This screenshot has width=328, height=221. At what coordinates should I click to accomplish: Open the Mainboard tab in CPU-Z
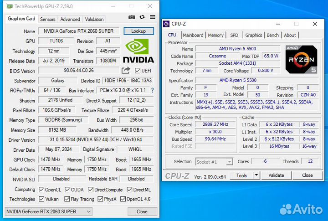(x=193, y=35)
